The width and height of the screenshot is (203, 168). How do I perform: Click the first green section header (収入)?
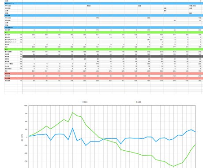(x=6, y=32)
